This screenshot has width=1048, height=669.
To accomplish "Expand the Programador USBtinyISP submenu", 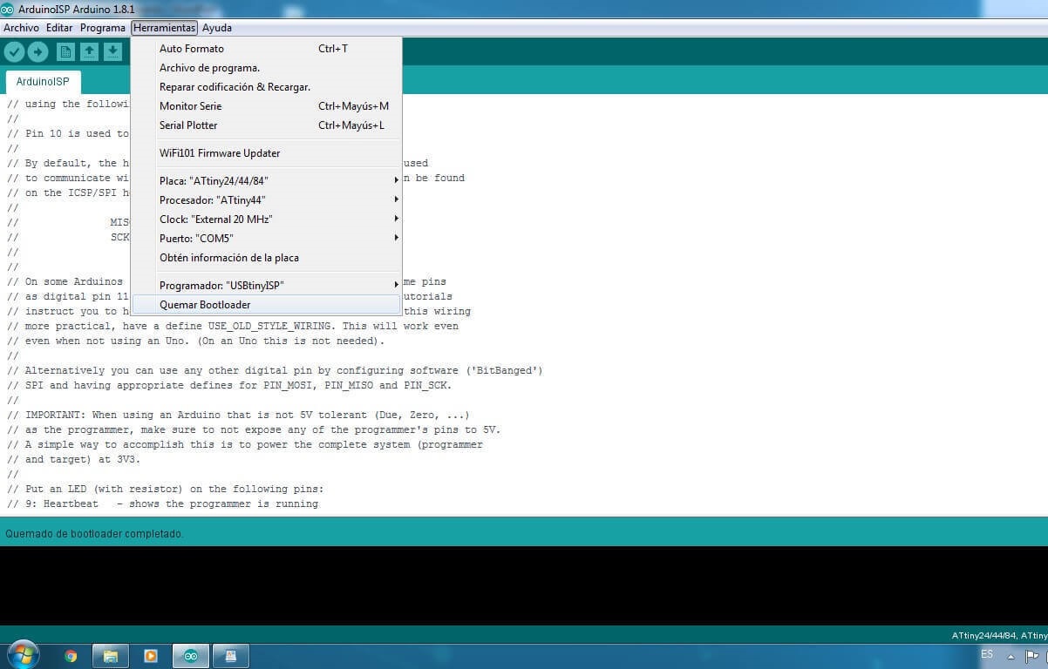I will click(x=266, y=286).
